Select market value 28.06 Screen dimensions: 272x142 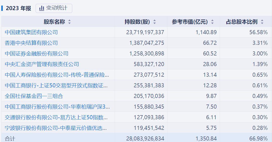[x=210, y=64]
